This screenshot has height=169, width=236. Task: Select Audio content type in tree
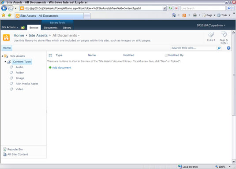point(19,67)
